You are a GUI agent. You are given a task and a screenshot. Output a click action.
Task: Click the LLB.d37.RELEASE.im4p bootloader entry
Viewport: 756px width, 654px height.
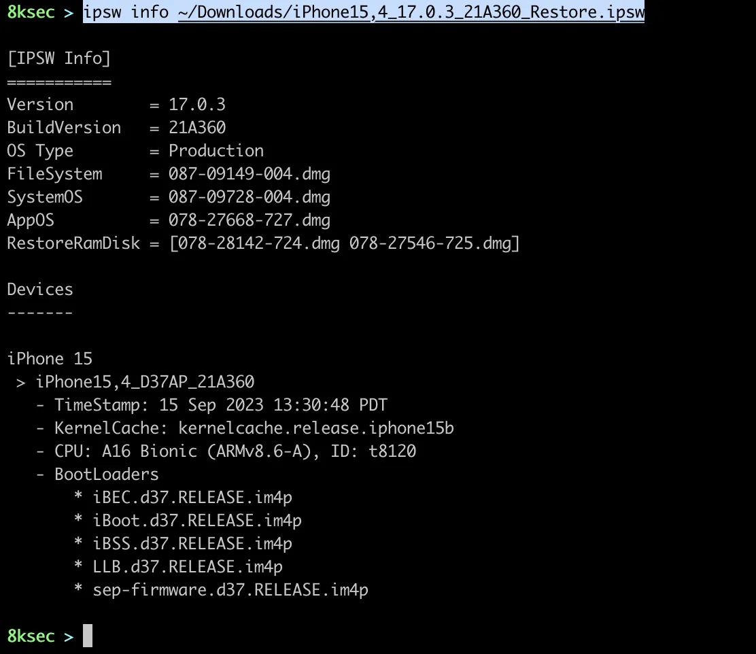tap(188, 567)
